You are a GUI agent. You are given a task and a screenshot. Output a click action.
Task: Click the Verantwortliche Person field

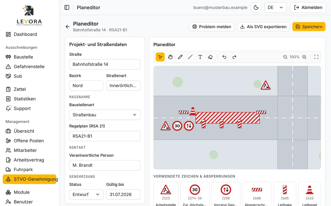(x=105, y=165)
